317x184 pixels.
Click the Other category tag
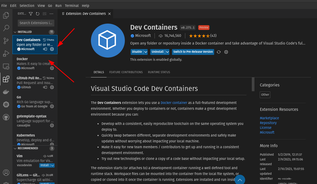265,95
